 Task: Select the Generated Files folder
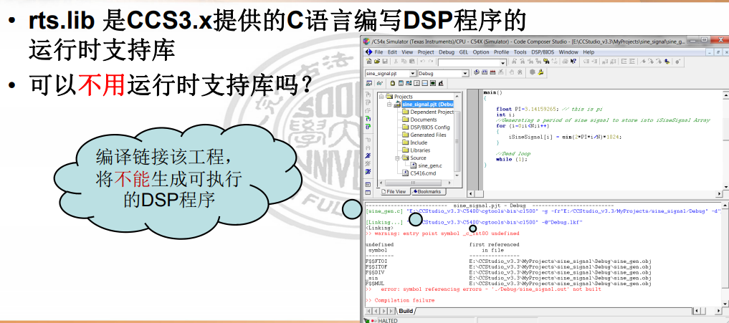[423, 135]
